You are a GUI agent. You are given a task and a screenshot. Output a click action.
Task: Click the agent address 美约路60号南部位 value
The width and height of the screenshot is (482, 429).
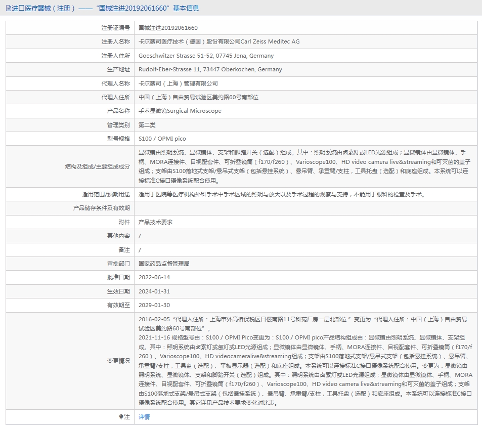pyautogui.click(x=198, y=97)
